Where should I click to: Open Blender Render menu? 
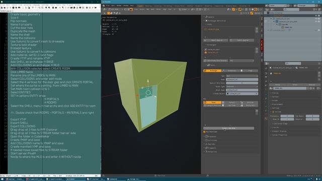(x=119, y=6)
